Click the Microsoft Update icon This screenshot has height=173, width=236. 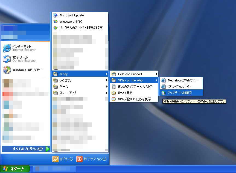56,15
